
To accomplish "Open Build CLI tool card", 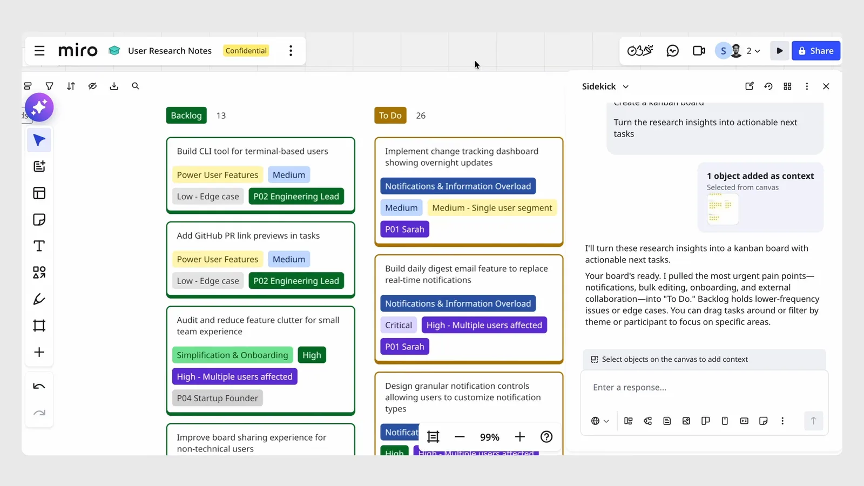I will click(260, 175).
